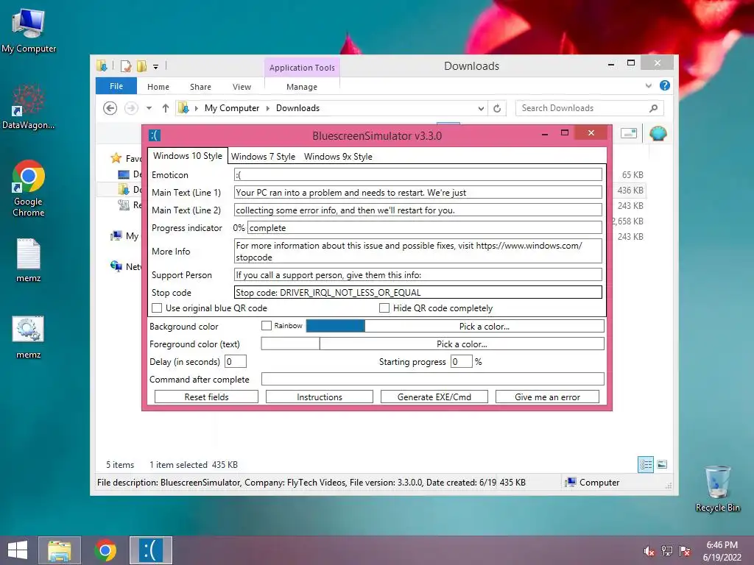Click the New Folder quick access icon

tap(142, 65)
